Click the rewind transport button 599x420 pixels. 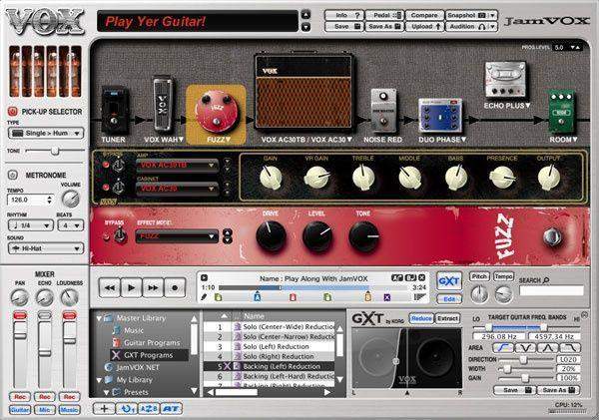pos(110,287)
